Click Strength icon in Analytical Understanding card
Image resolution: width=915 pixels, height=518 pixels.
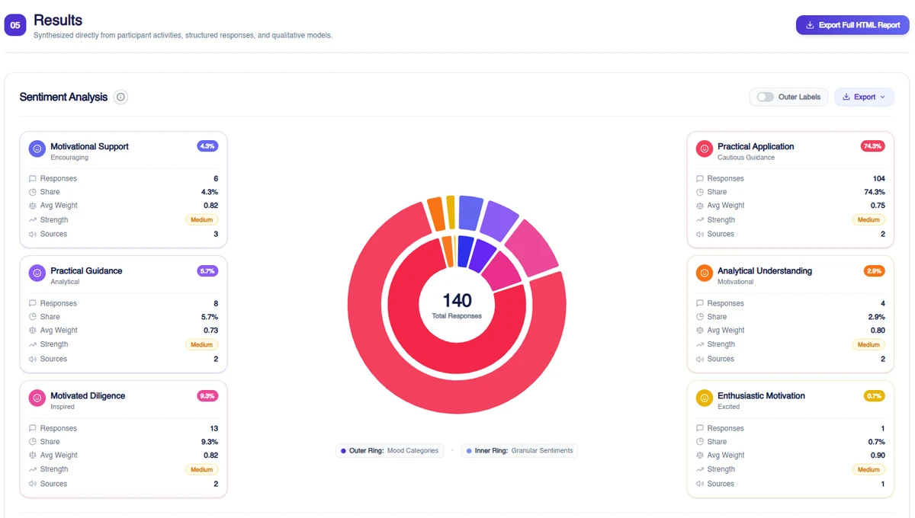pyautogui.click(x=700, y=344)
